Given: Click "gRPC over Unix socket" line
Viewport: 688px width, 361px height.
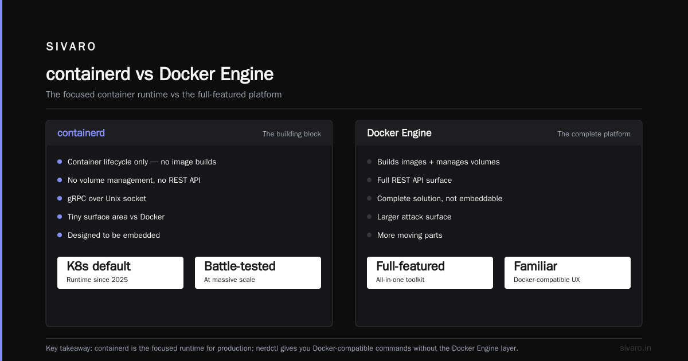Looking at the screenshot, I should tap(107, 198).
